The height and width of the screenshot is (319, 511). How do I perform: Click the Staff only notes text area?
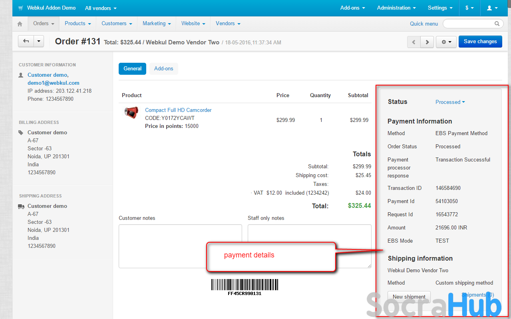(310, 246)
